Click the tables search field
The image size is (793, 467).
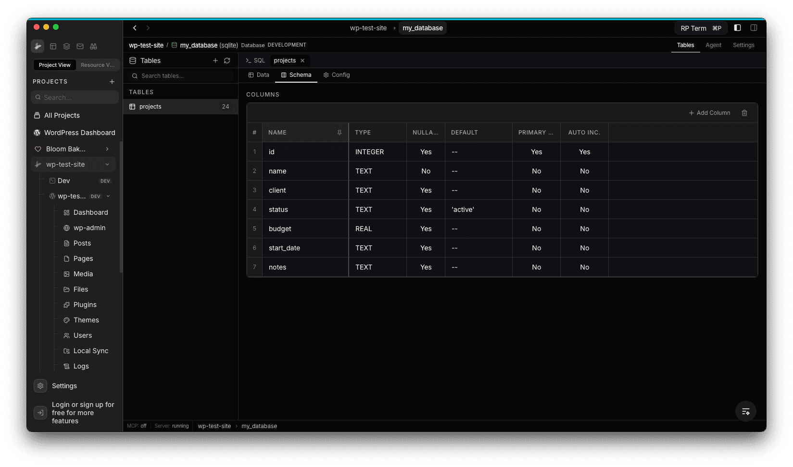click(x=180, y=76)
